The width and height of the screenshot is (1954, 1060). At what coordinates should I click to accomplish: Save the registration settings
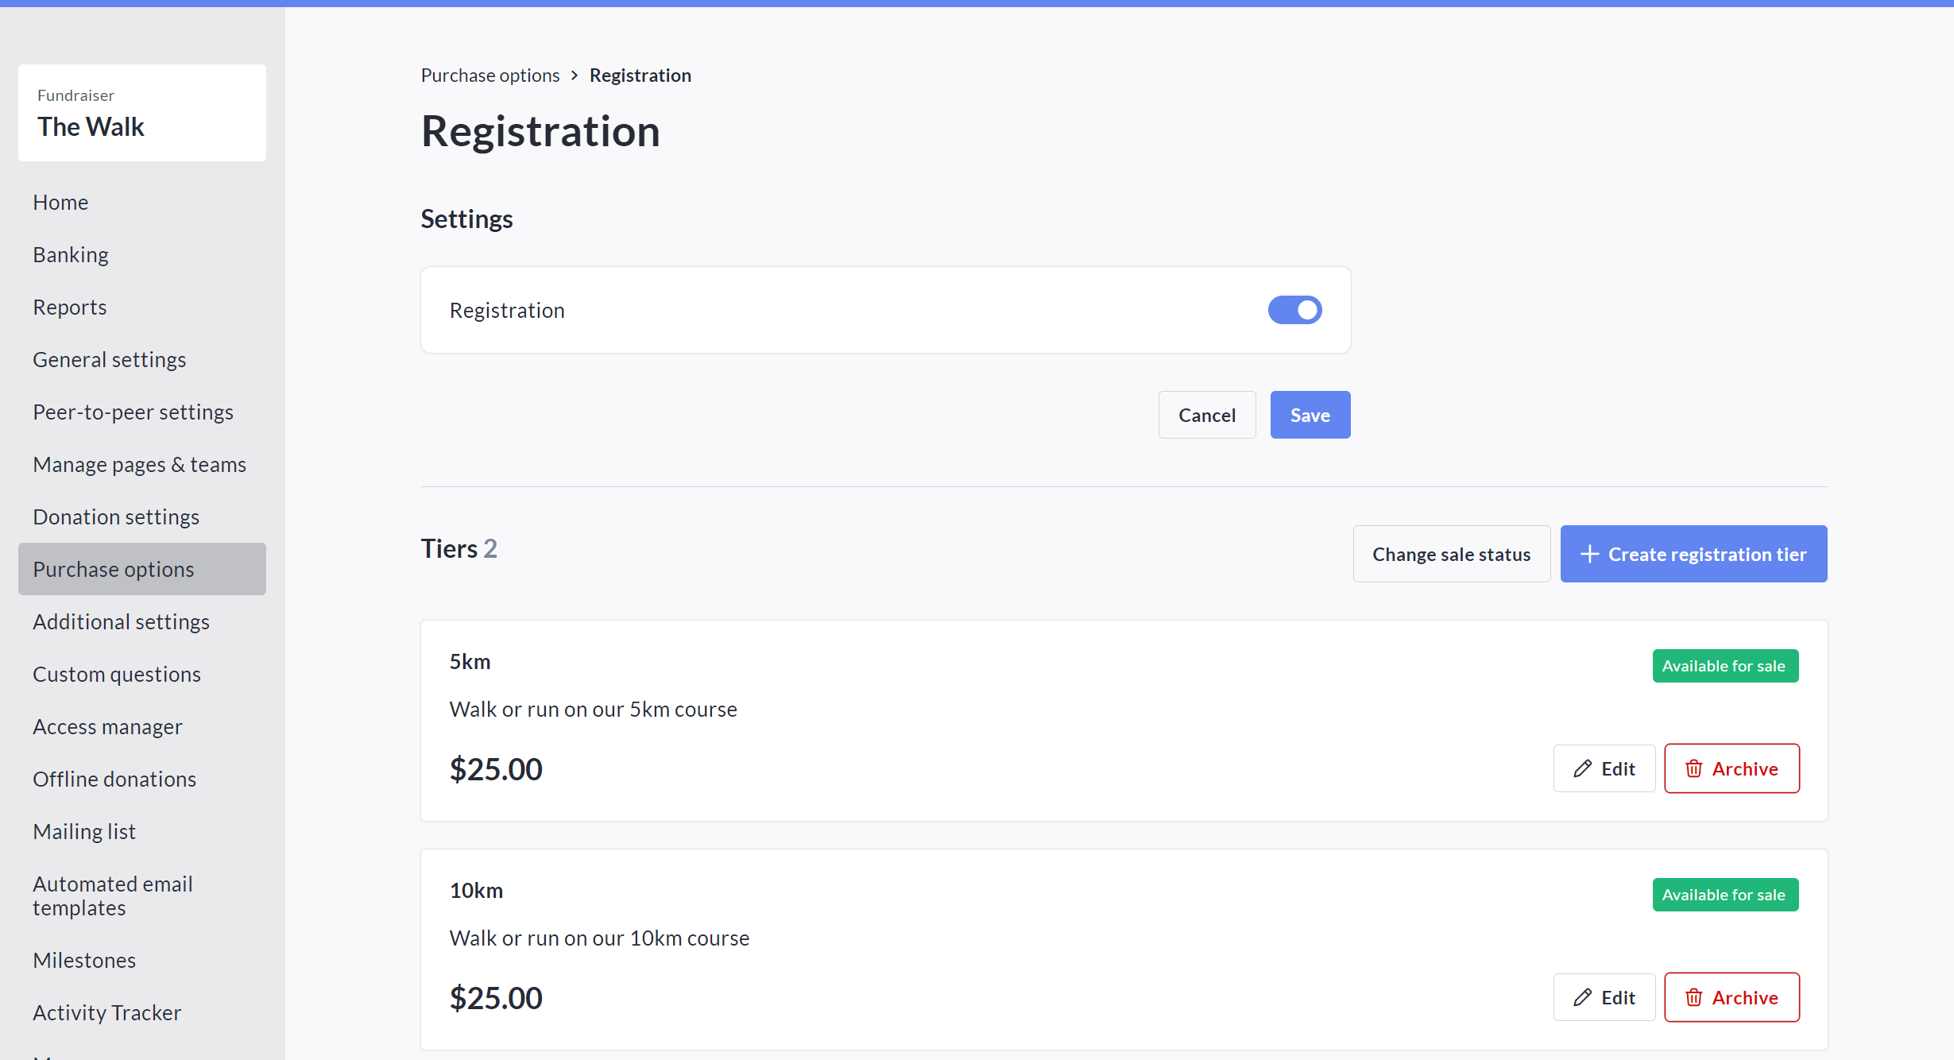click(x=1310, y=415)
